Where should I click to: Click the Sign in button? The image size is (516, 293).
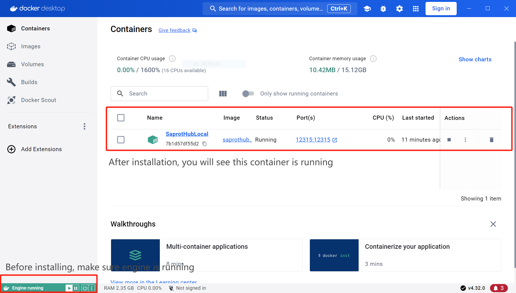click(441, 9)
